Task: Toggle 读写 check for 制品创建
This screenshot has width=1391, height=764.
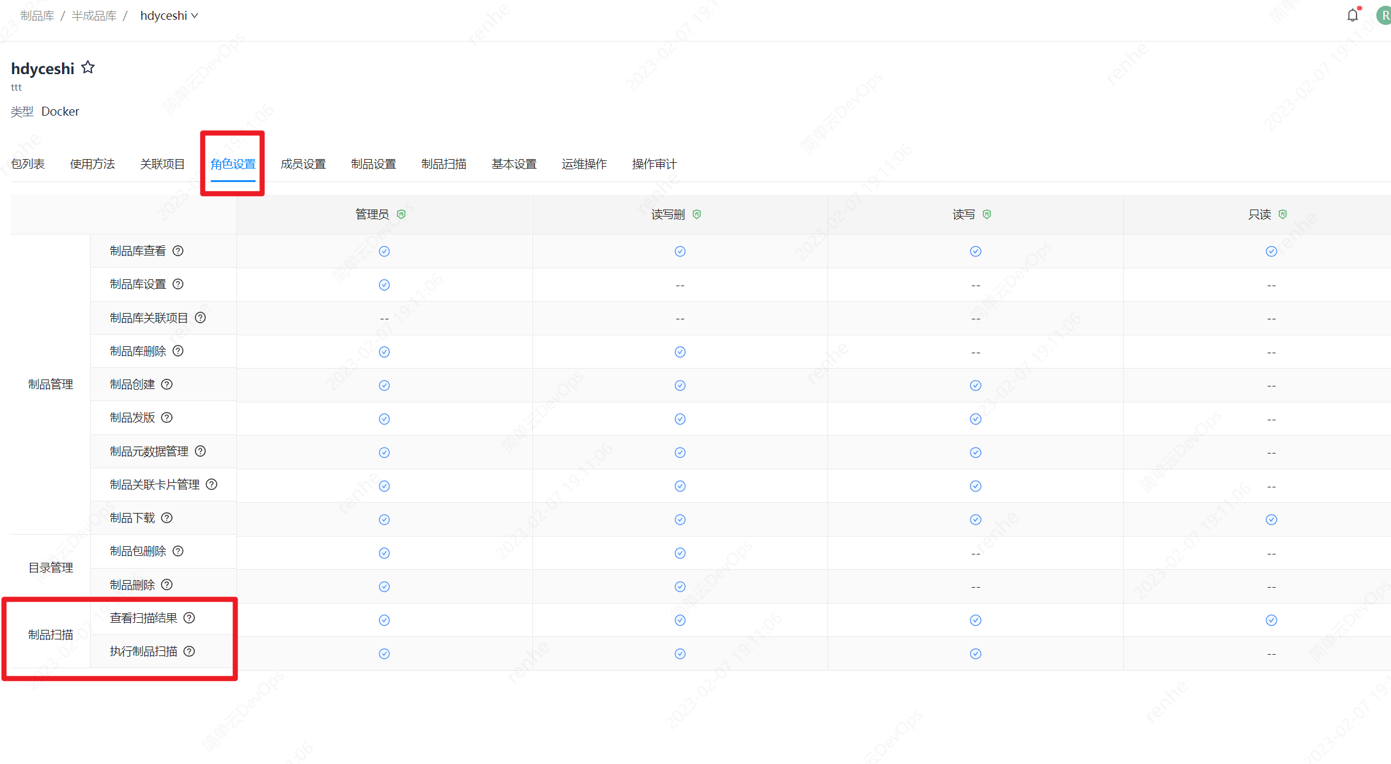Action: (975, 385)
